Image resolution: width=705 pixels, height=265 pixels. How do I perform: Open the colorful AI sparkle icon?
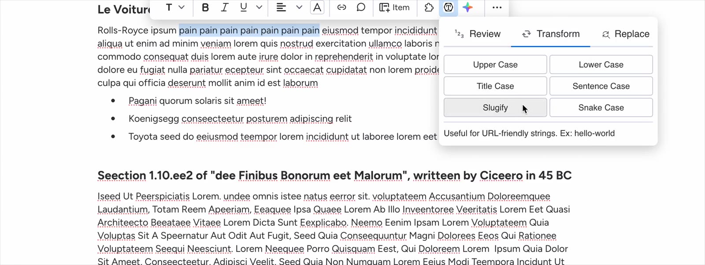click(x=468, y=7)
